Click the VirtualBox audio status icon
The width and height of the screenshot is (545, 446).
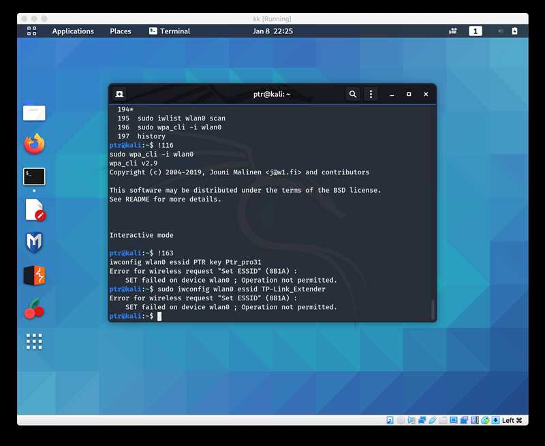[411, 420]
